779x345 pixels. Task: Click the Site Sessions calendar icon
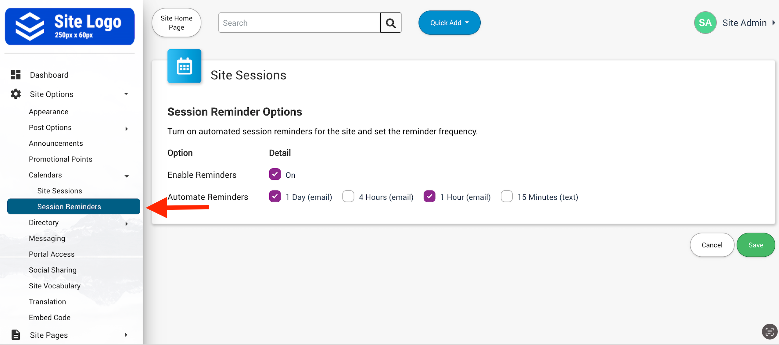click(x=184, y=66)
